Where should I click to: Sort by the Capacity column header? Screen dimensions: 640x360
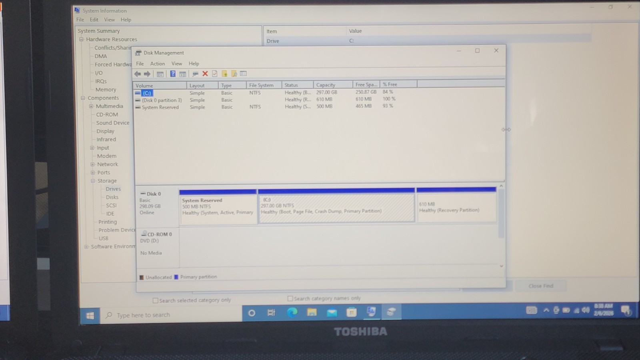[333, 85]
